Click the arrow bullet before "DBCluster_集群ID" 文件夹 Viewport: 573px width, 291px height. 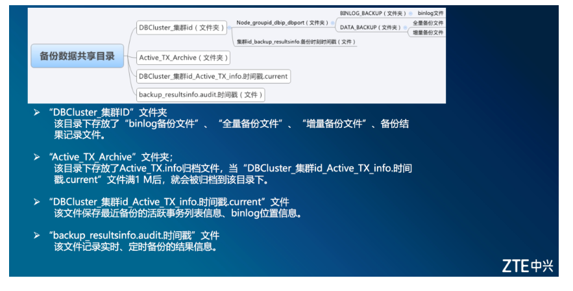pyautogui.click(x=37, y=112)
